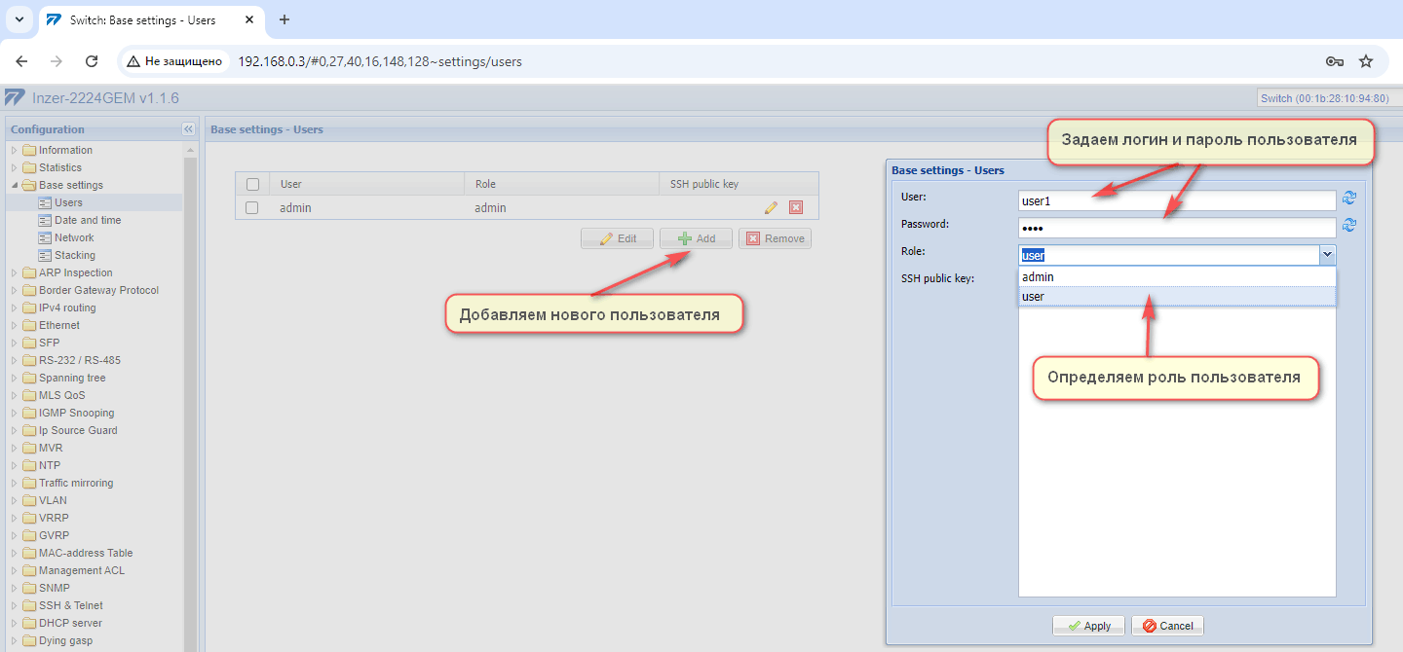Toggle the select-all checkbox in table header

(252, 184)
